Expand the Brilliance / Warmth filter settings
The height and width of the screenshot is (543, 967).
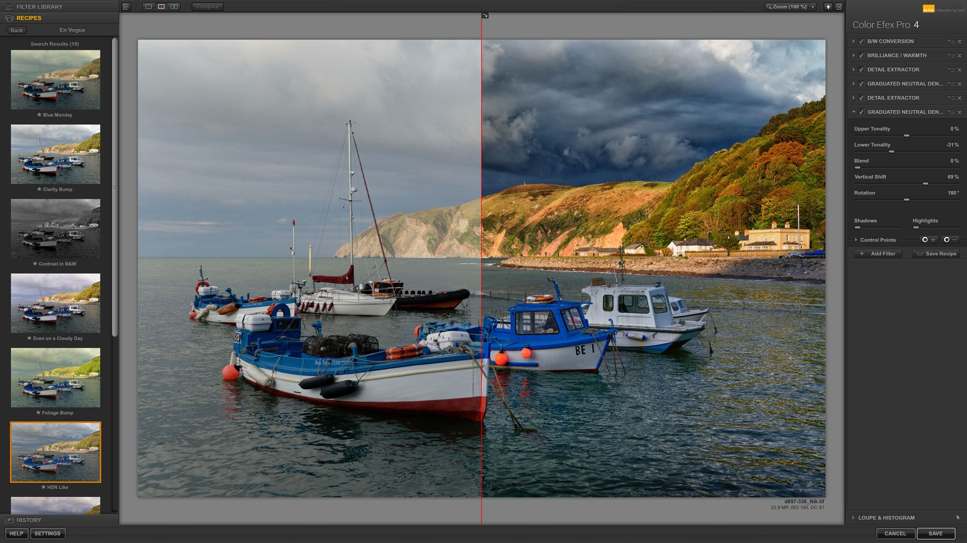pos(854,56)
